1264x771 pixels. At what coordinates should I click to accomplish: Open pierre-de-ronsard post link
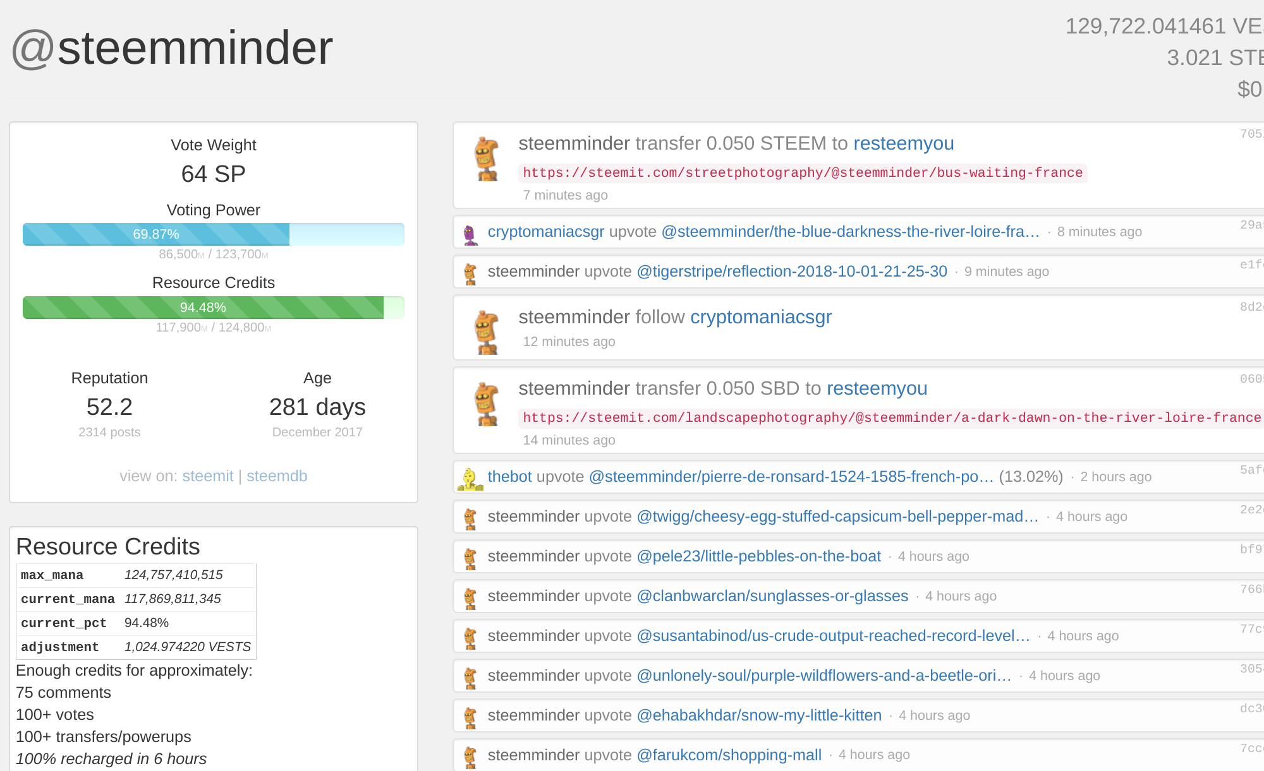[791, 477]
